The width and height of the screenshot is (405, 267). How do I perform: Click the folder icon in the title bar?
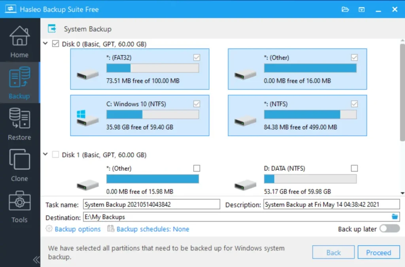[345, 9]
